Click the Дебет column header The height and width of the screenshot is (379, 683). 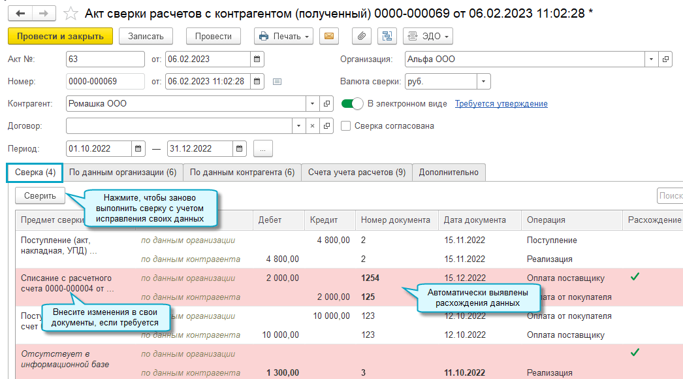279,220
